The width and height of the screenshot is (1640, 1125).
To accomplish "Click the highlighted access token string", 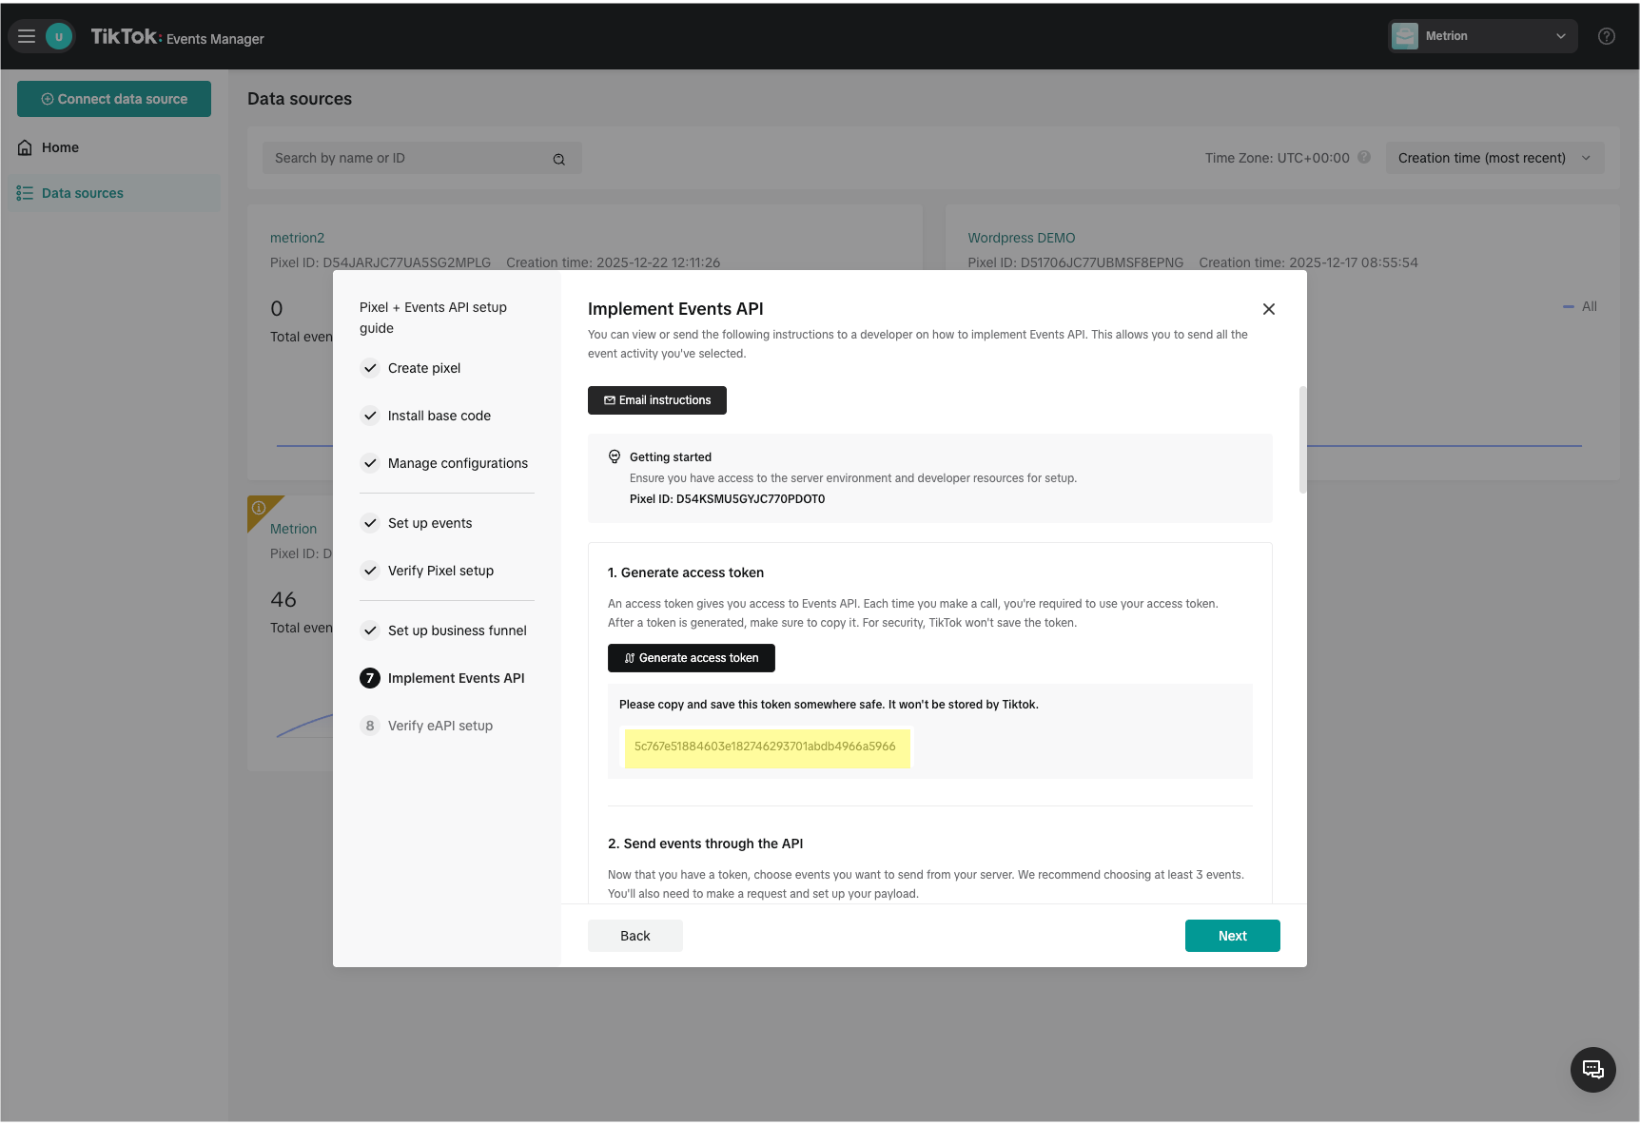I will [765, 747].
